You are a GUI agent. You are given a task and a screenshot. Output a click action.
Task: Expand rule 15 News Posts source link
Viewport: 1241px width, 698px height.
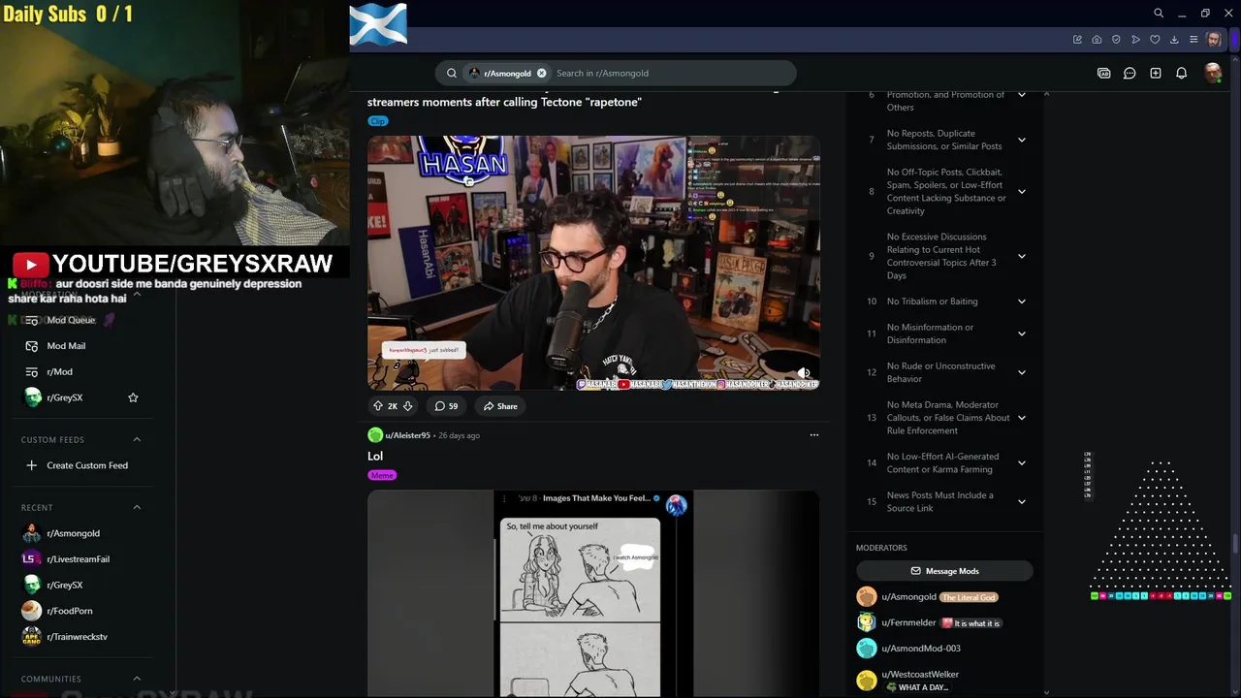[1022, 501]
